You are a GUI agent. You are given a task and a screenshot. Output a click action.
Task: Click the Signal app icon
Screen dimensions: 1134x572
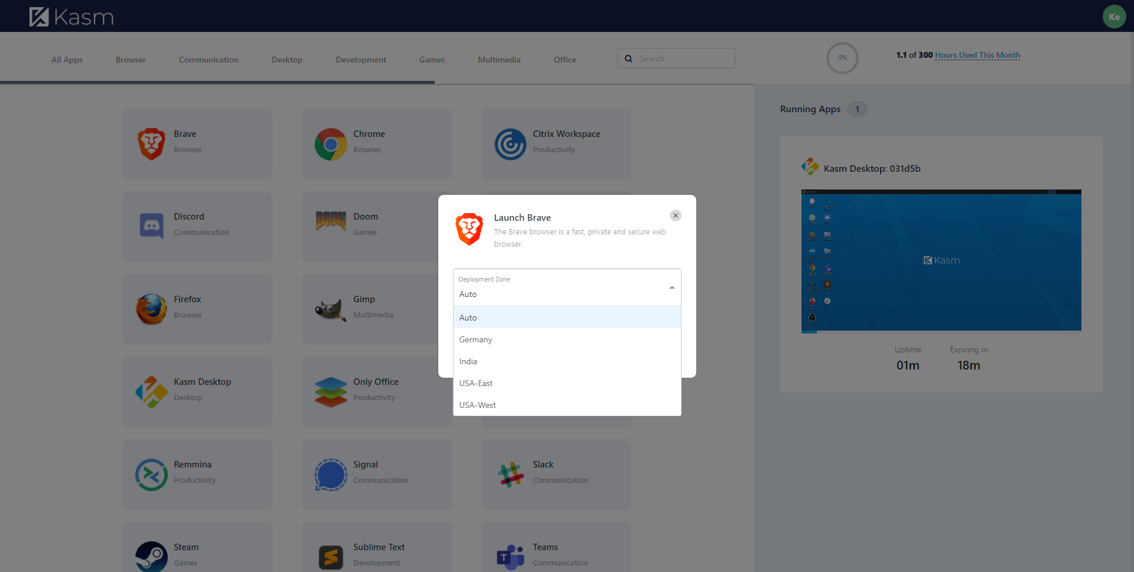[x=331, y=475]
